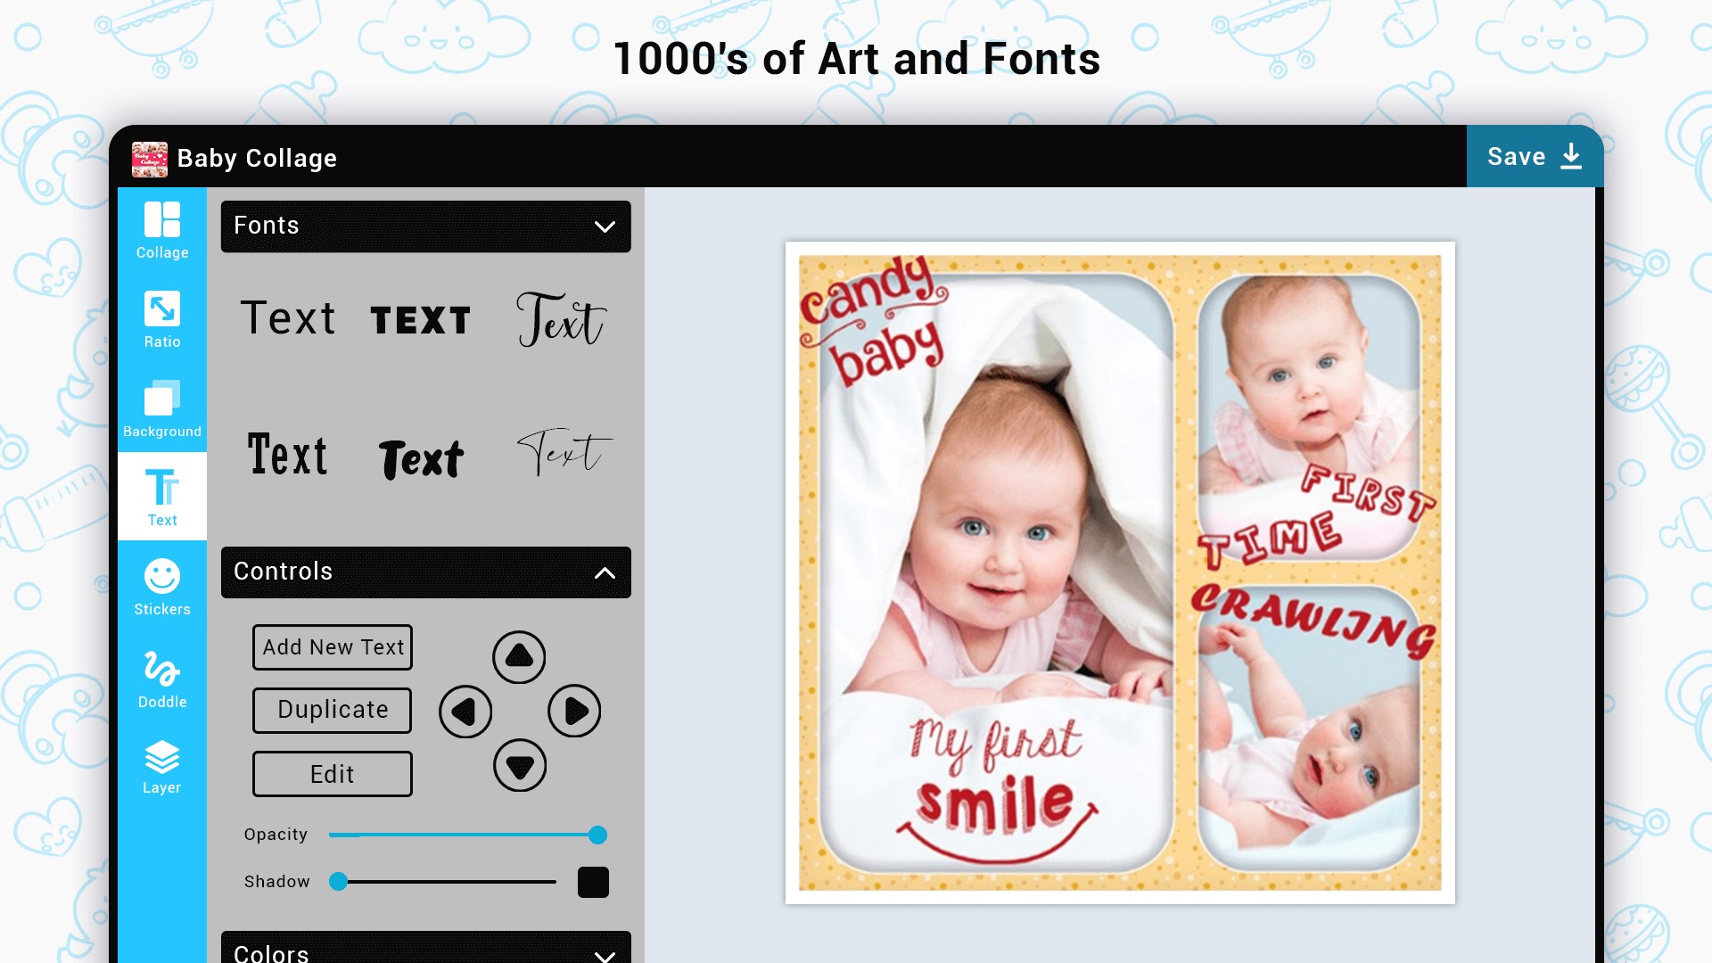Open the Collage layout tool
The height and width of the screenshot is (963, 1712).
pos(162,230)
